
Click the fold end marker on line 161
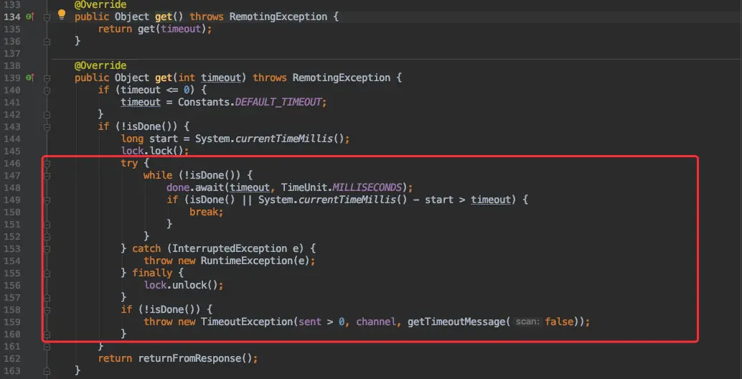(x=47, y=347)
